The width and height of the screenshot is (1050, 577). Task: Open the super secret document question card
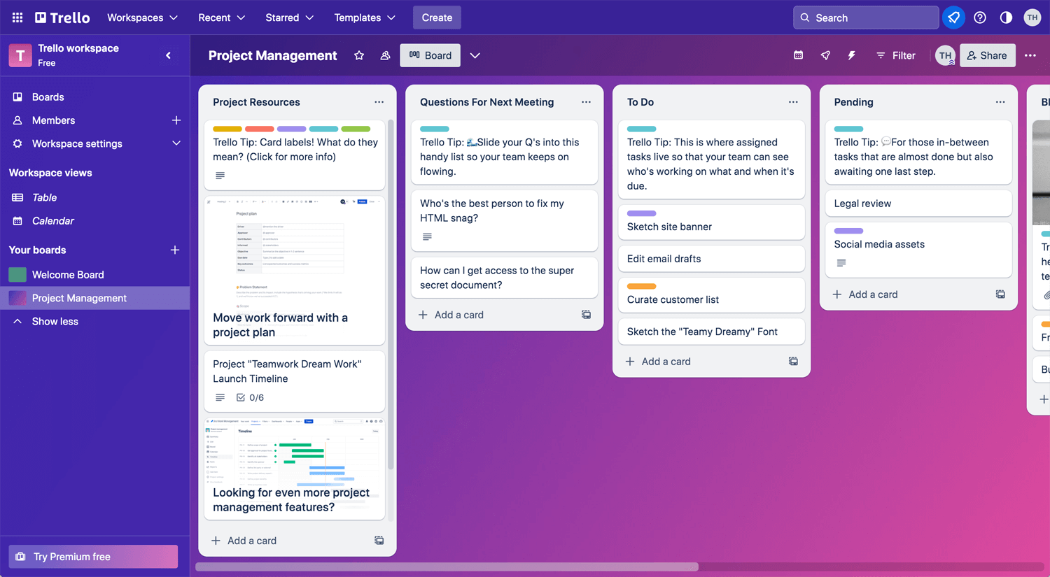504,278
